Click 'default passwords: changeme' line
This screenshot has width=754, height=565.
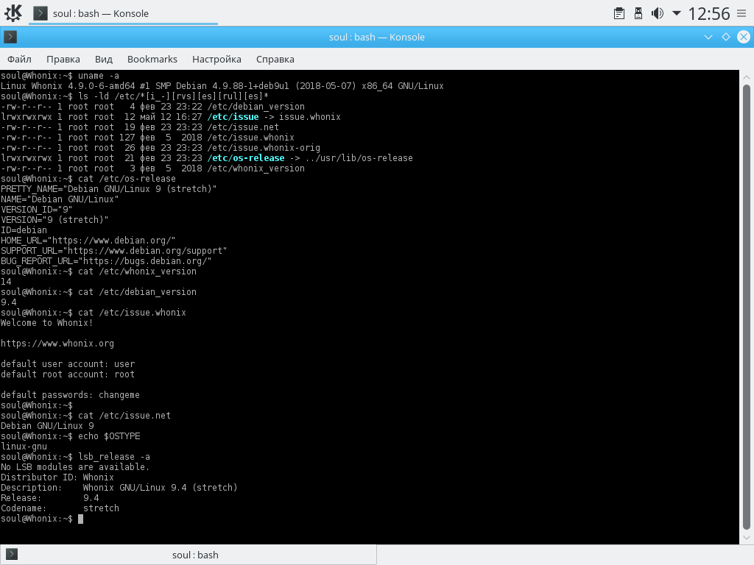(x=70, y=395)
